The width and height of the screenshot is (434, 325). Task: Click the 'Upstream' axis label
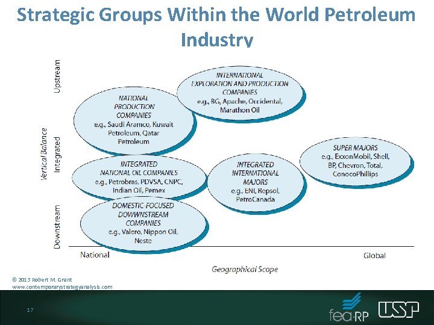point(57,76)
